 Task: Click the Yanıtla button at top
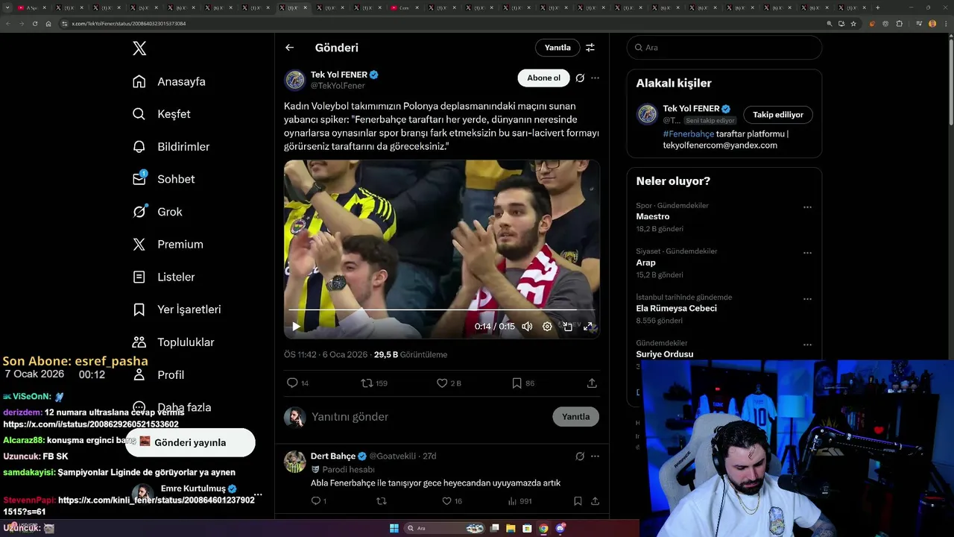[557, 48]
